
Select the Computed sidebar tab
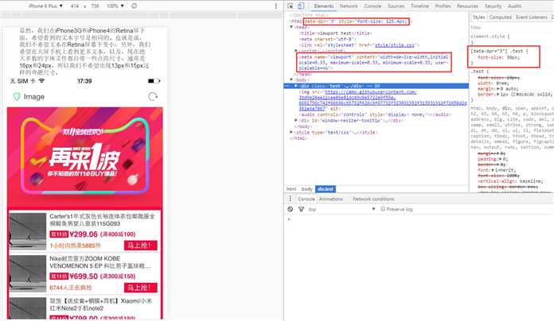pyautogui.click(x=501, y=17)
